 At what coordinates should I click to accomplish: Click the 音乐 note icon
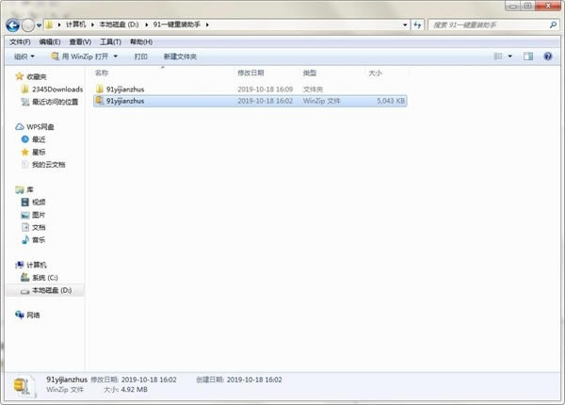point(24,240)
